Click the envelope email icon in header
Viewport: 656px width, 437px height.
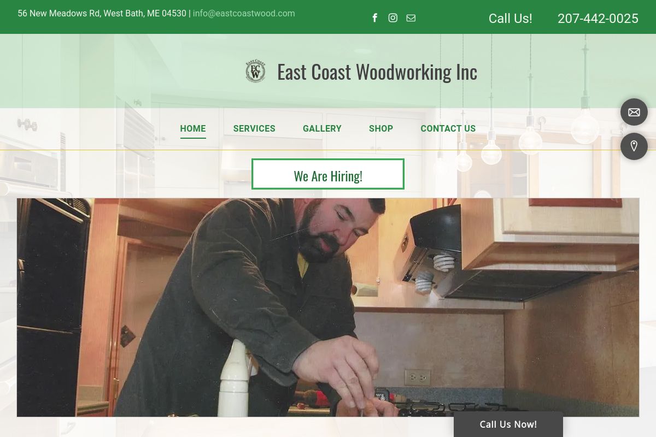[x=411, y=18]
